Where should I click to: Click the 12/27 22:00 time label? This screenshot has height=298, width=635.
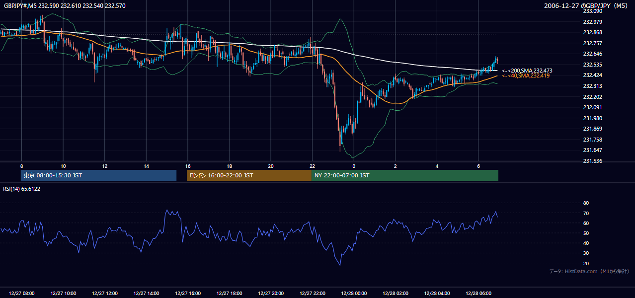(312, 294)
